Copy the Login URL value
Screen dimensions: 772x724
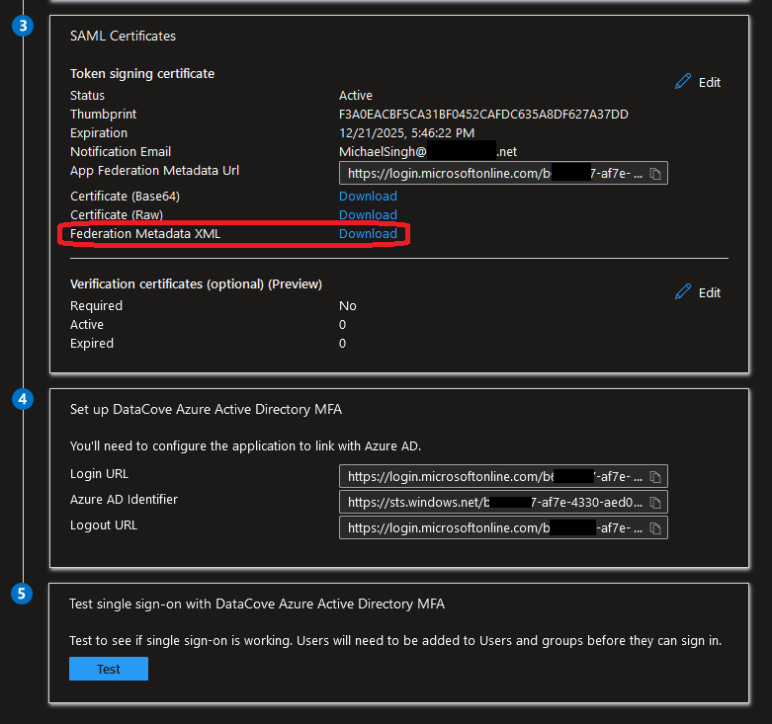coord(654,476)
